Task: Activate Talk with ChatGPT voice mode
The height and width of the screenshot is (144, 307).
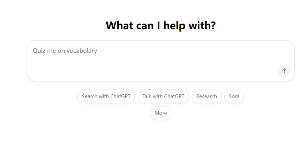Action: point(163,96)
